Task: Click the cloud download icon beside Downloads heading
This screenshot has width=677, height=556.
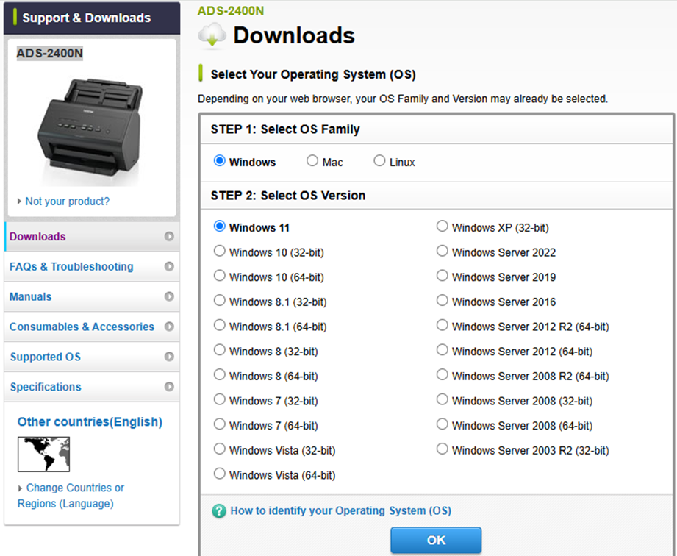Action: [212, 35]
